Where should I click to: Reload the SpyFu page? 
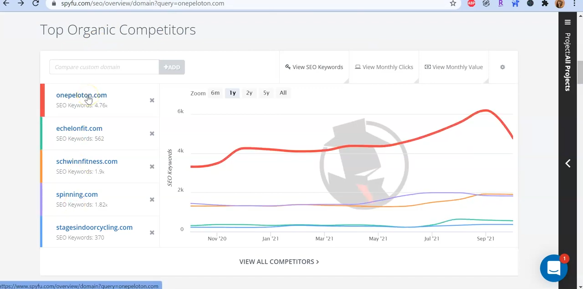(36, 3)
